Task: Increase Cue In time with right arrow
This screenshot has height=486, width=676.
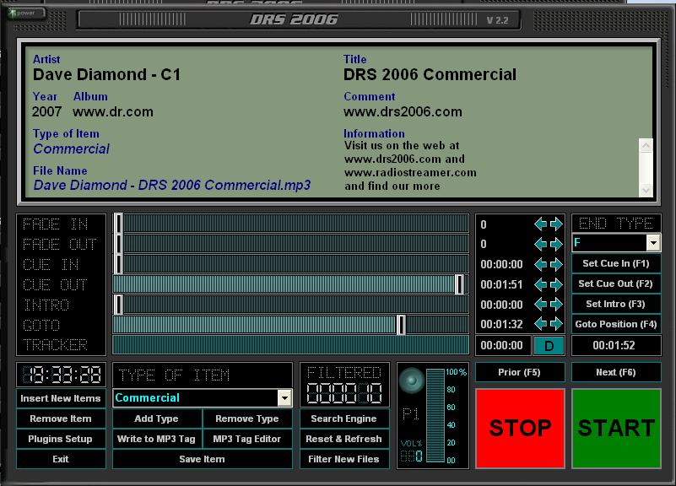Action: [x=556, y=264]
